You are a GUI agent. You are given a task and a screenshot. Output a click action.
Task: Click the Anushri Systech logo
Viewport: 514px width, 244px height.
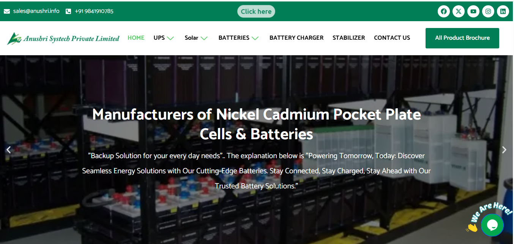tap(63, 38)
